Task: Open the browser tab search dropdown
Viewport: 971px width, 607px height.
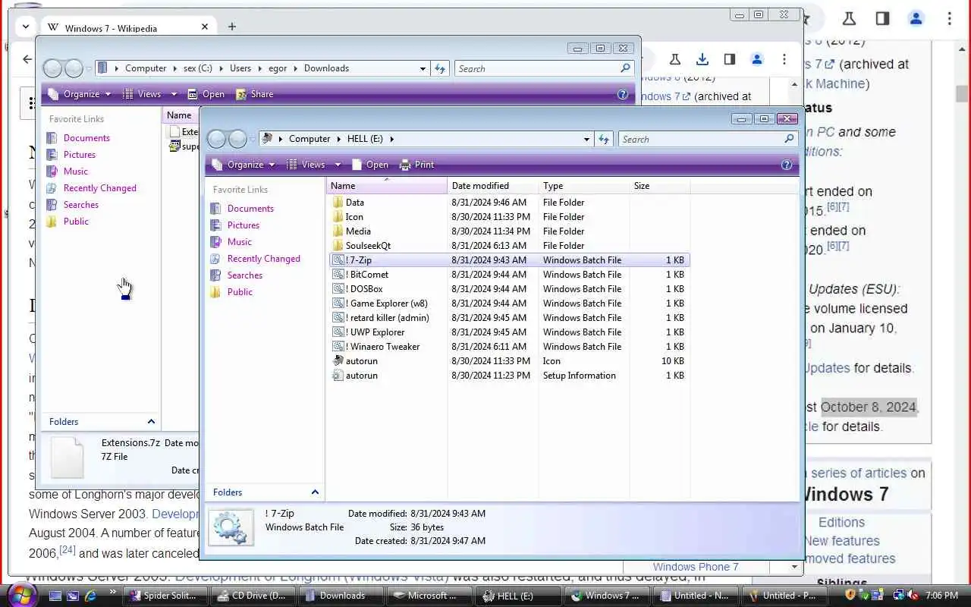Action: click(x=26, y=27)
